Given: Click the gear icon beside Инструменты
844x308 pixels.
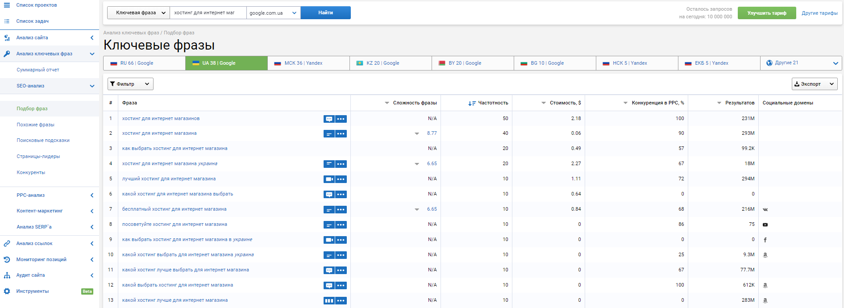Looking at the screenshot, I should coord(7,291).
